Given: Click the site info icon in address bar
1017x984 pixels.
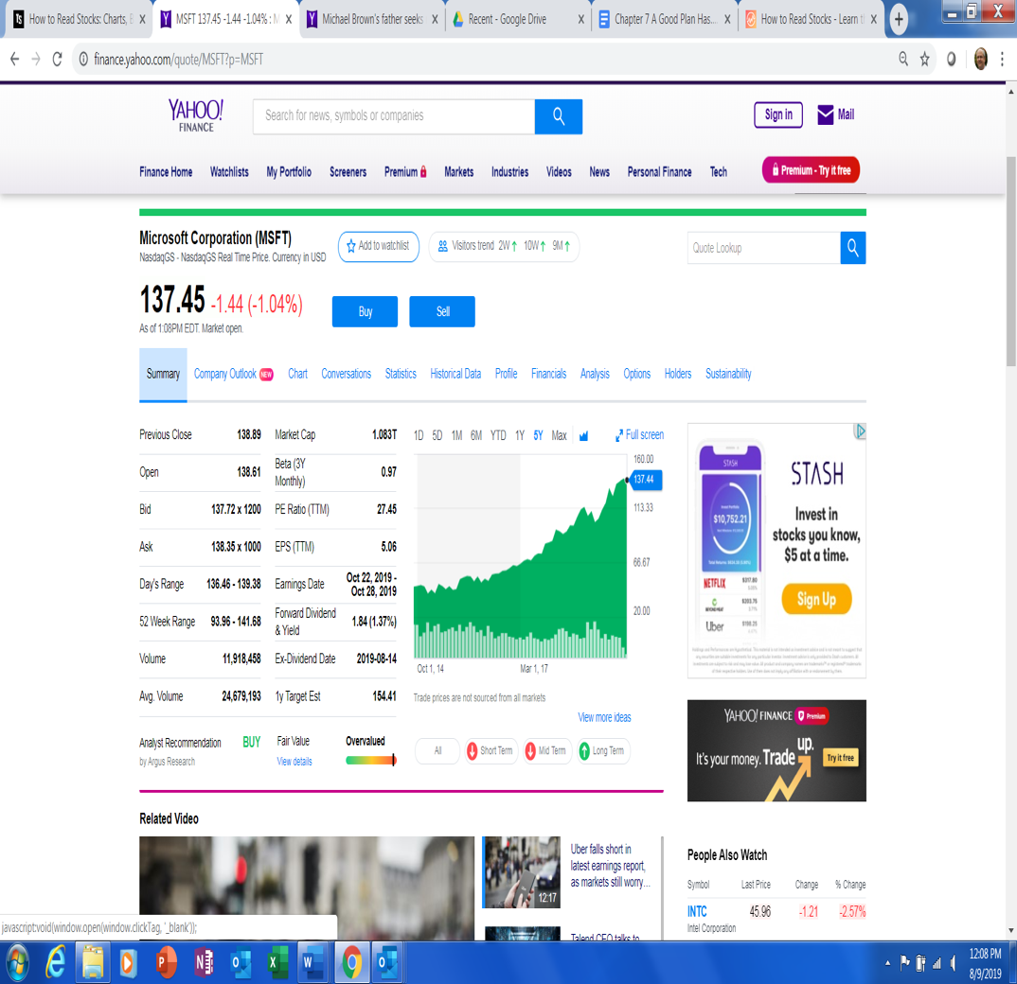Looking at the screenshot, I should [x=83, y=60].
